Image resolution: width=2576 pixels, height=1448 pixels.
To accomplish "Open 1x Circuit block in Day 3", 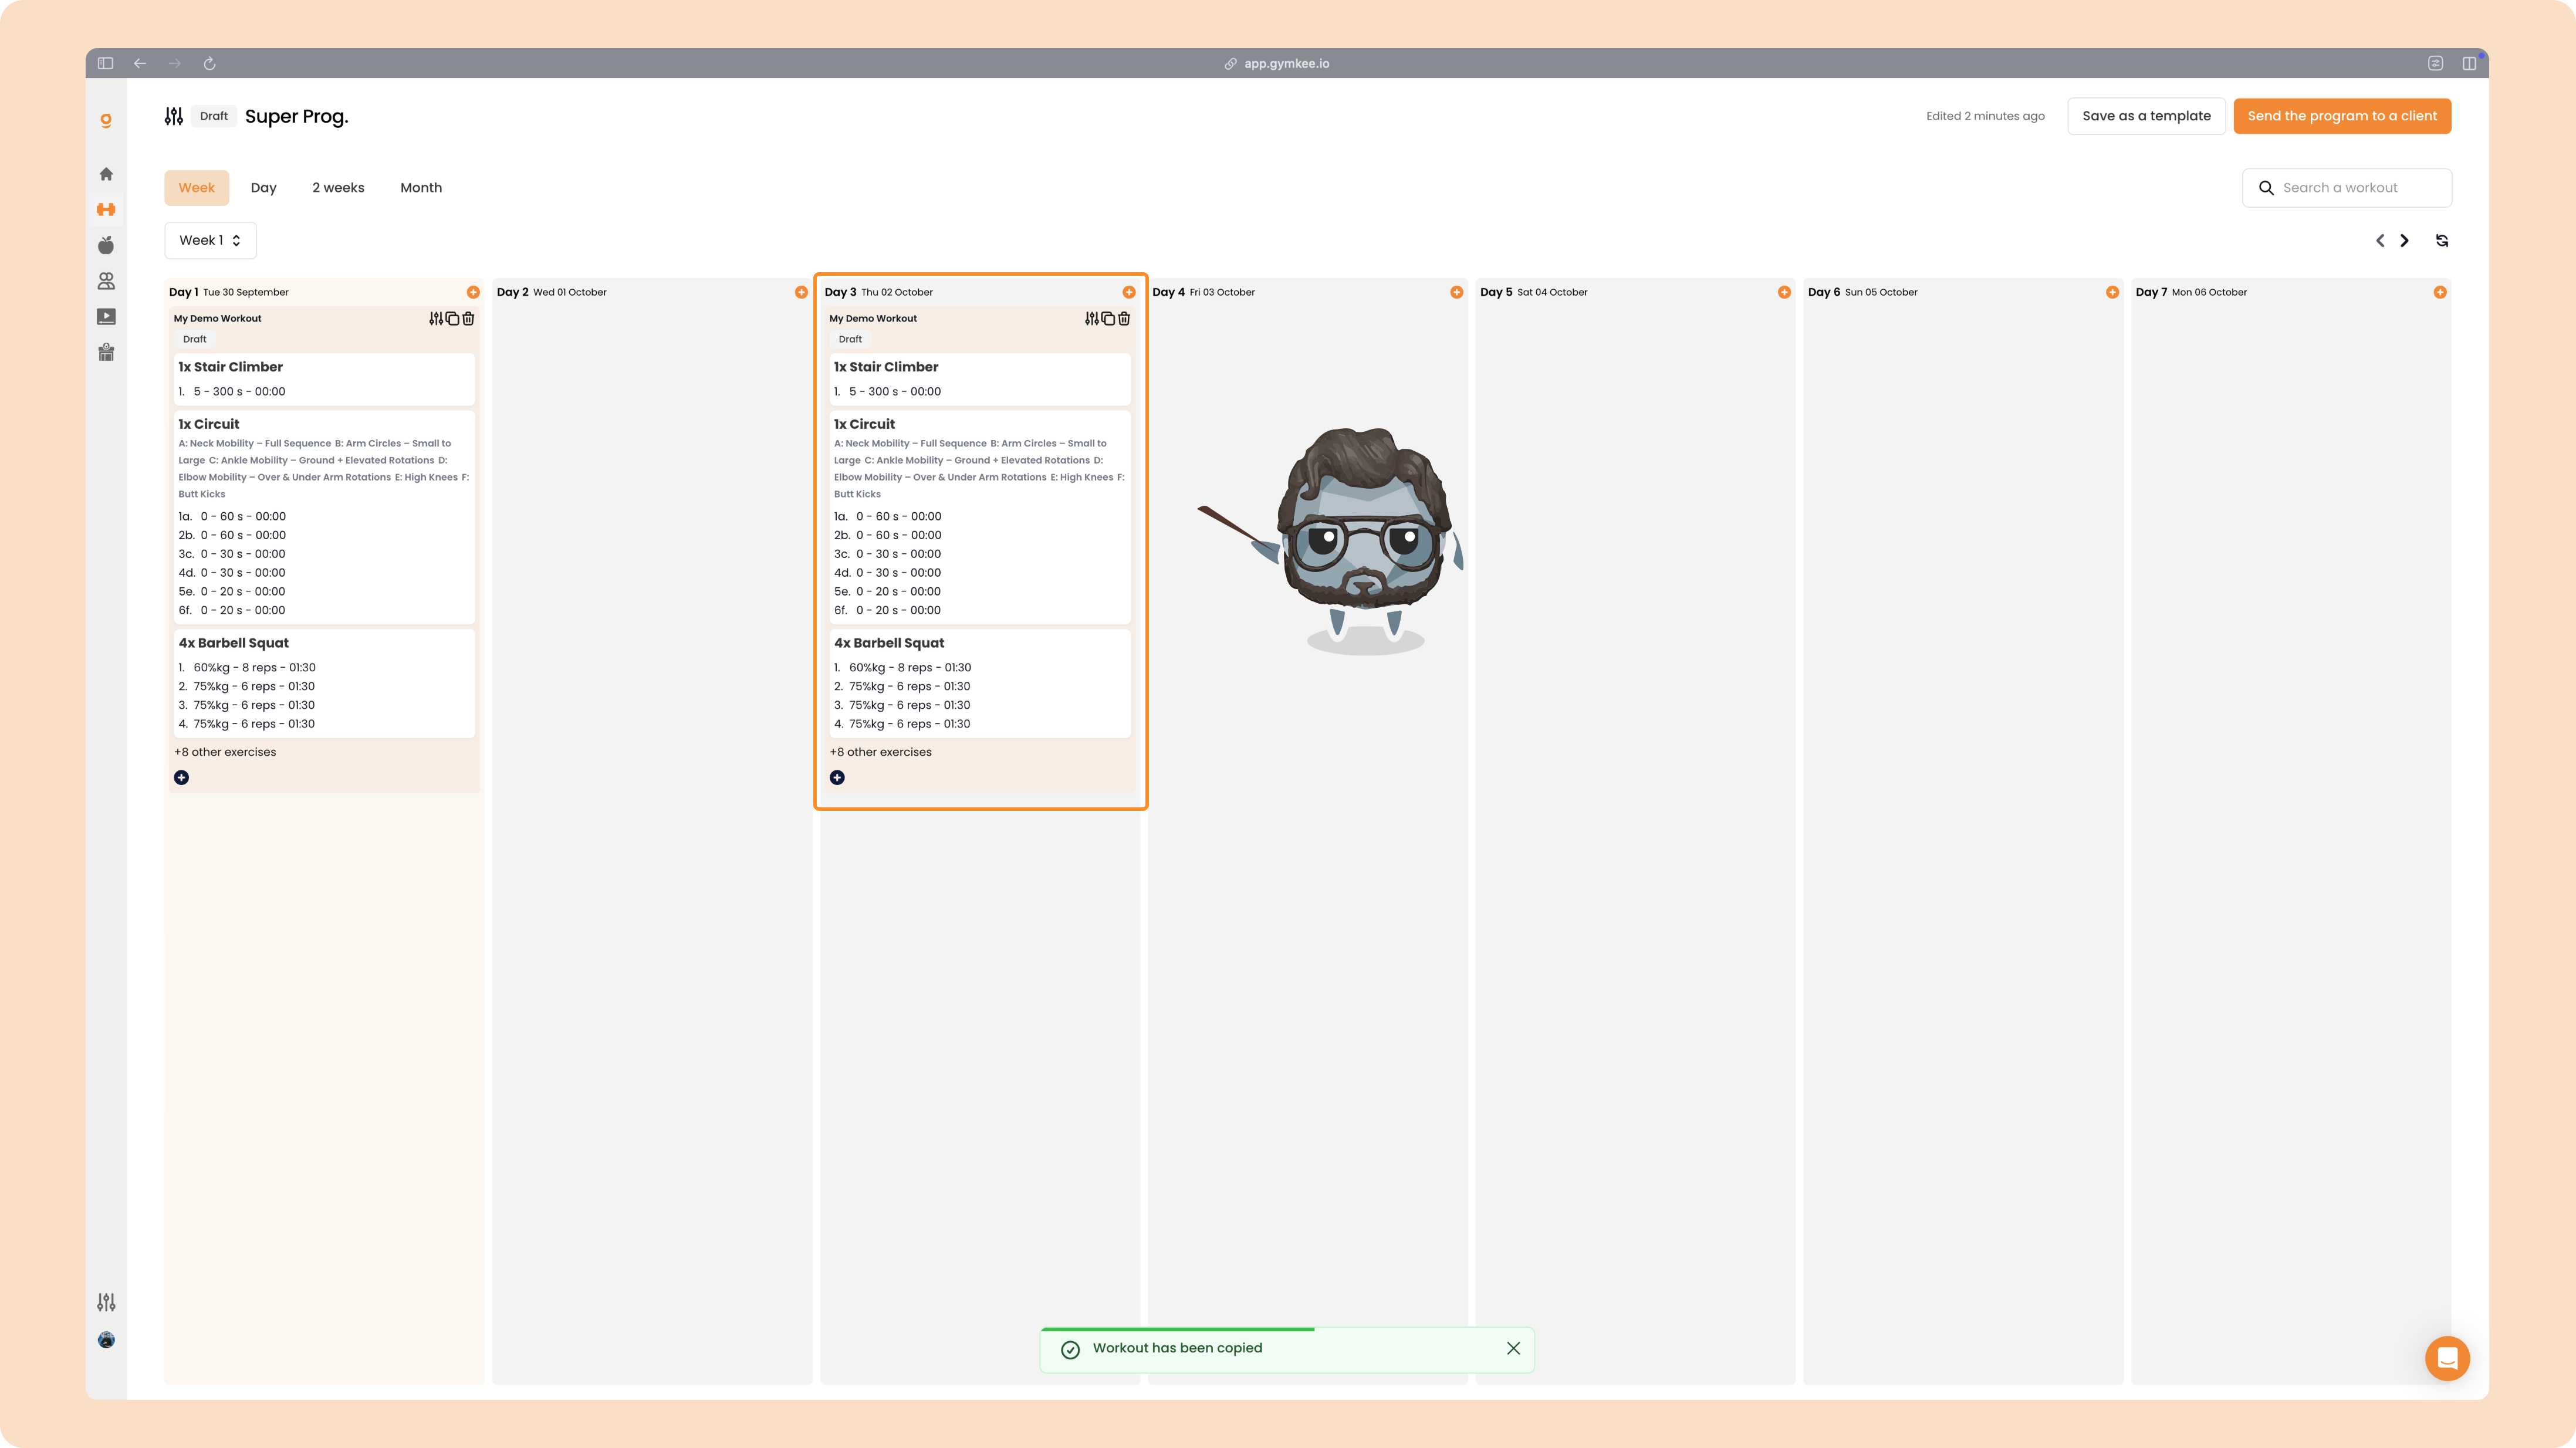I will point(980,517).
